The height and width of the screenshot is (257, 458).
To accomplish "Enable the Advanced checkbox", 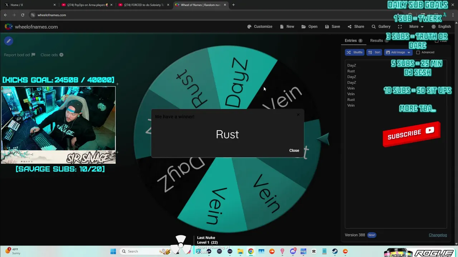I will [x=418, y=52].
